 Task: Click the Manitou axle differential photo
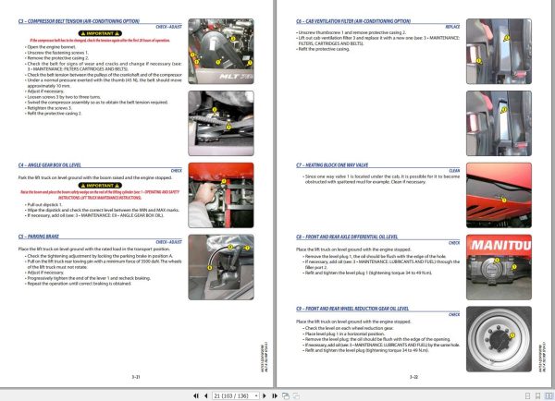tap(499, 267)
